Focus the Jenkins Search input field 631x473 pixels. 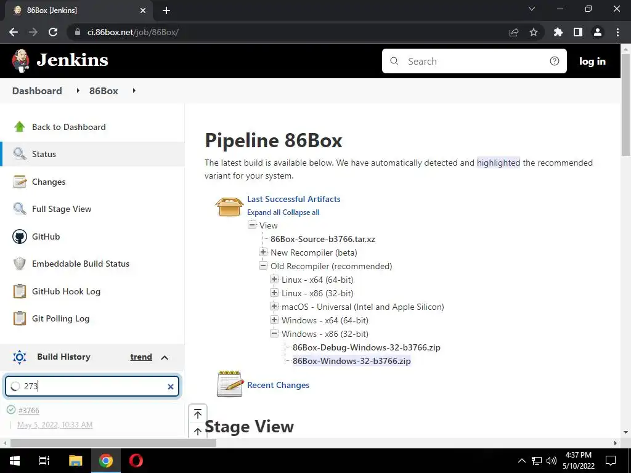coord(474,61)
